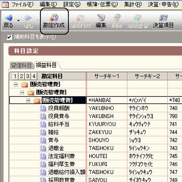Click the 退職給付繰入額 account icon
The width and height of the screenshot is (182, 182).
click(x=43, y=172)
